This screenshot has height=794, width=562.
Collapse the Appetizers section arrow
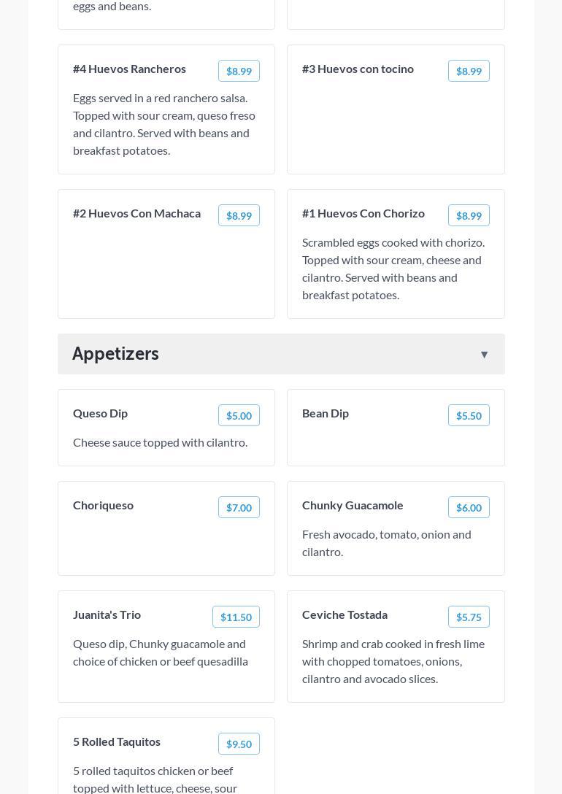(x=484, y=355)
